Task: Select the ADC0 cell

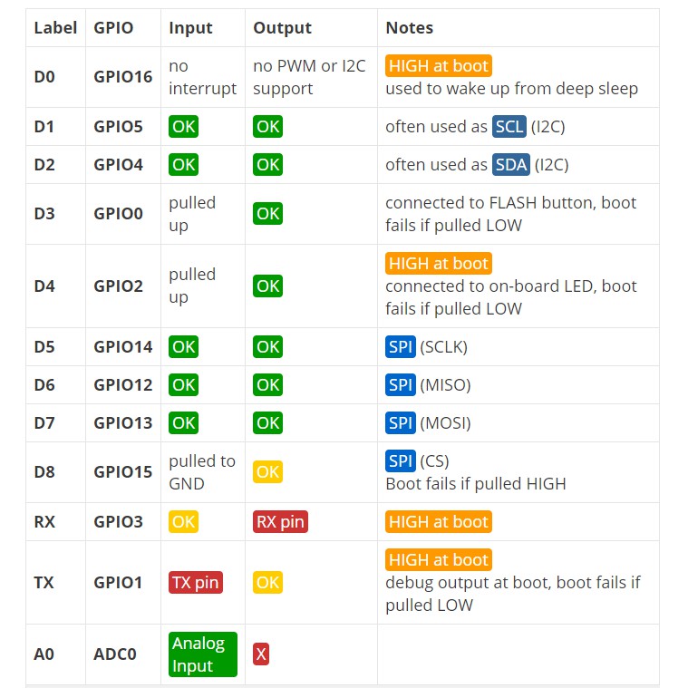Action: [115, 654]
